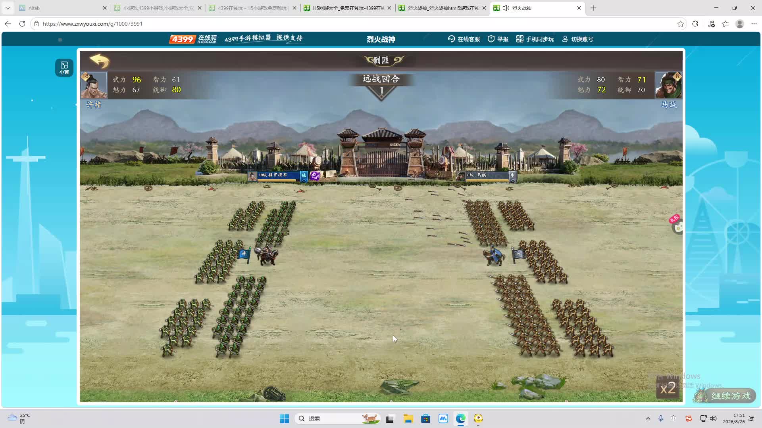
Task: Open the media control toolbar icon
Action: (x=711, y=24)
